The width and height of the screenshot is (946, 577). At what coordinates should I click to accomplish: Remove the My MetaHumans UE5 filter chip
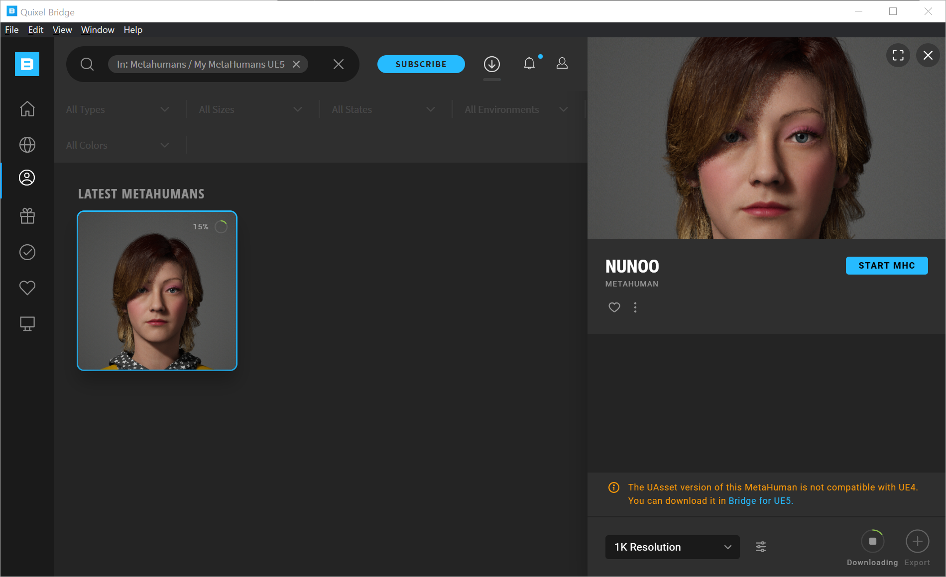pos(296,64)
